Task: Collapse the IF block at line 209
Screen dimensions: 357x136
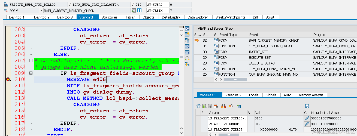Action: (31, 73)
